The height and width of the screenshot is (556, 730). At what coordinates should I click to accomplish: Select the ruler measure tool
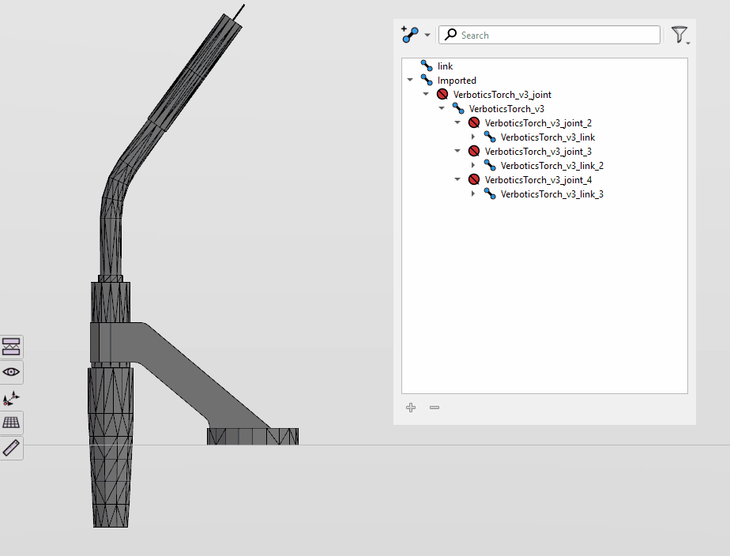pos(11,448)
